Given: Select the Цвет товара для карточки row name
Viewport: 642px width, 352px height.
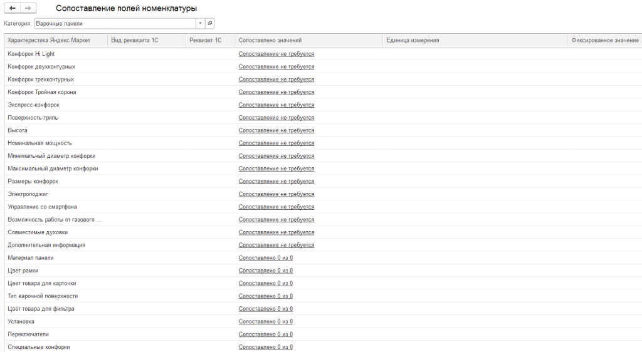Looking at the screenshot, I should coord(42,283).
